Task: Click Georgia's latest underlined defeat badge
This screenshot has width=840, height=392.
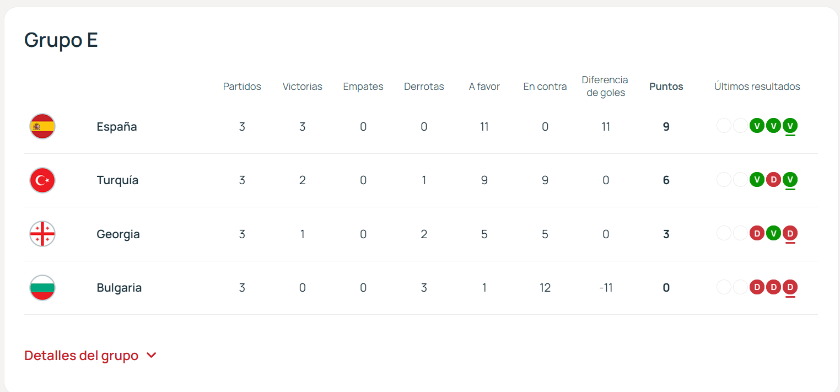Action: coord(790,234)
